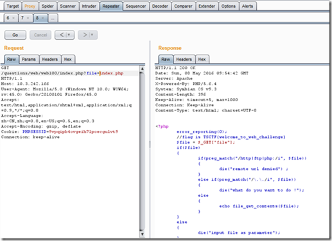Close Repeater sub-tab 8

pyautogui.click(x=43, y=18)
